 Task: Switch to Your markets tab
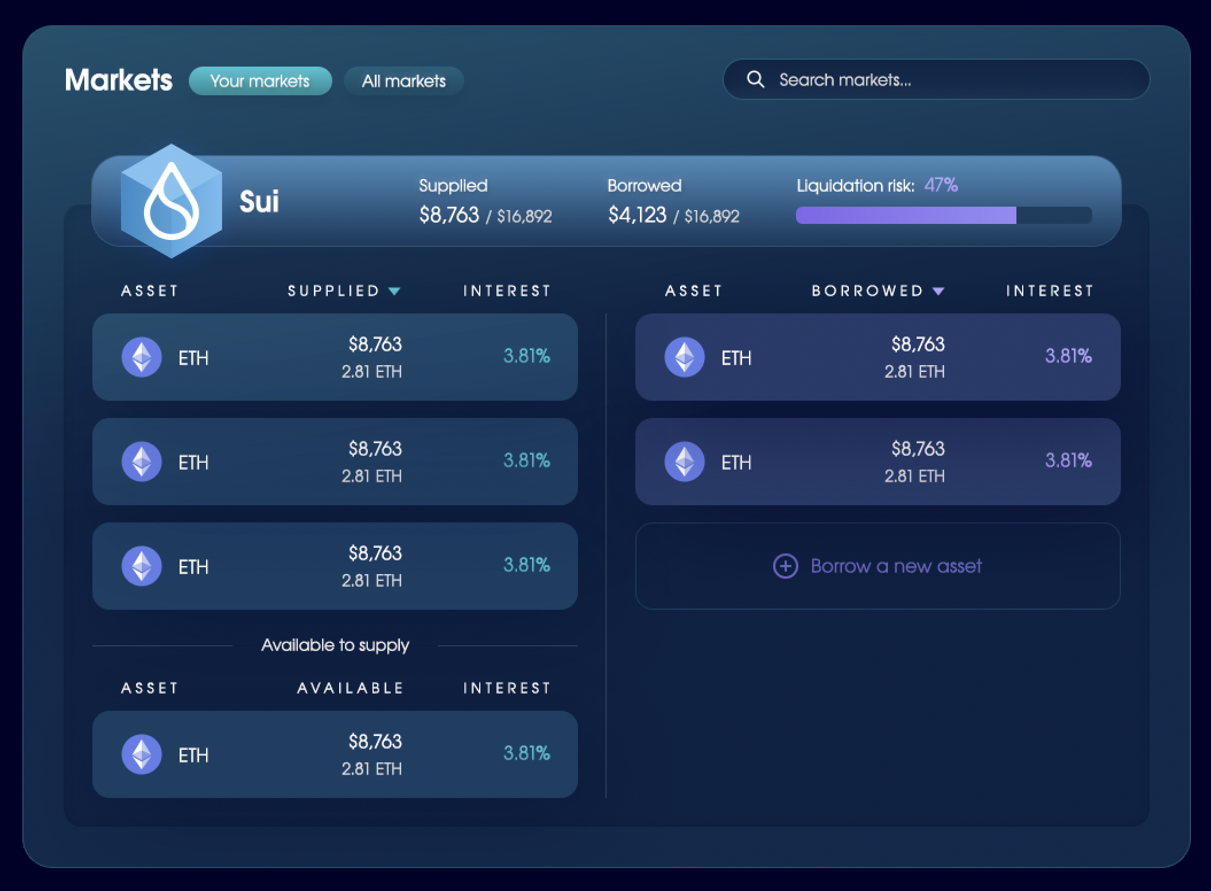click(260, 81)
